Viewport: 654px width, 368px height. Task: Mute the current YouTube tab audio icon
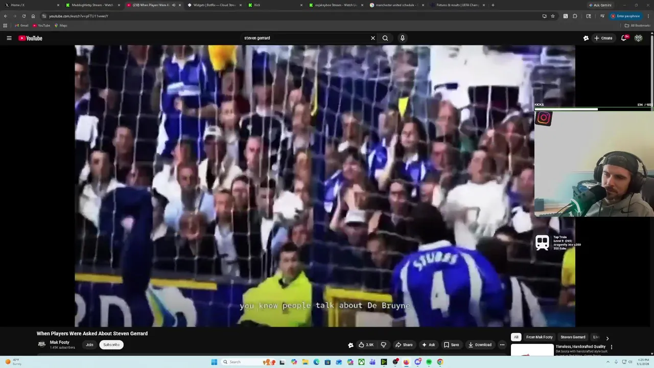pos(174,5)
